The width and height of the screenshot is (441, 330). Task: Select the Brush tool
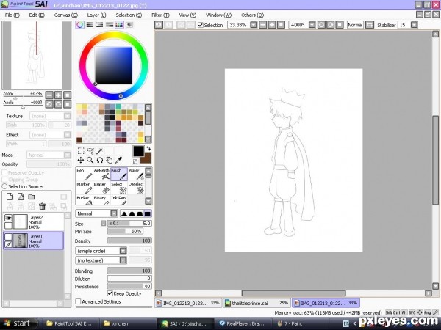[x=118, y=175]
